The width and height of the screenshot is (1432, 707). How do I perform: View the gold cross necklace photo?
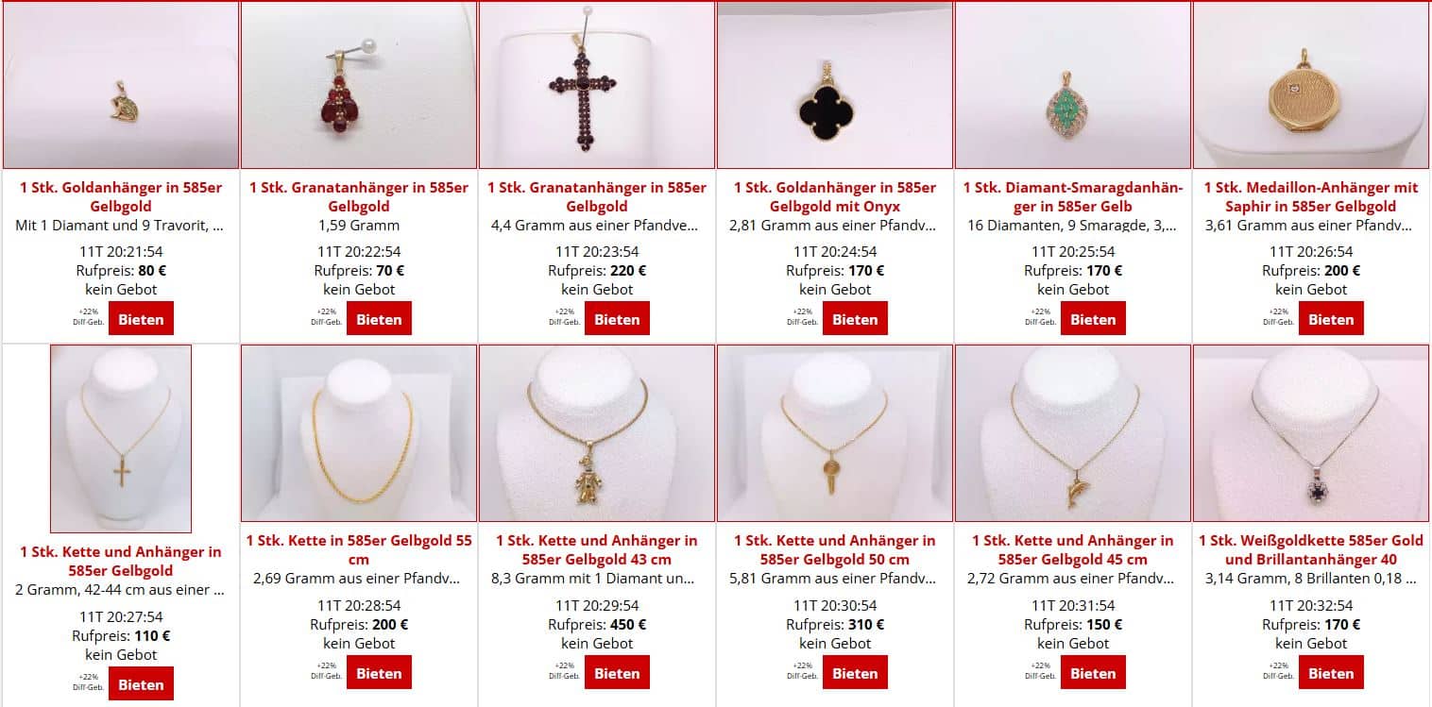[x=121, y=439]
